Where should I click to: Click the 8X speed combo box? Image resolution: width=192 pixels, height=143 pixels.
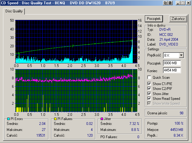click(173, 56)
